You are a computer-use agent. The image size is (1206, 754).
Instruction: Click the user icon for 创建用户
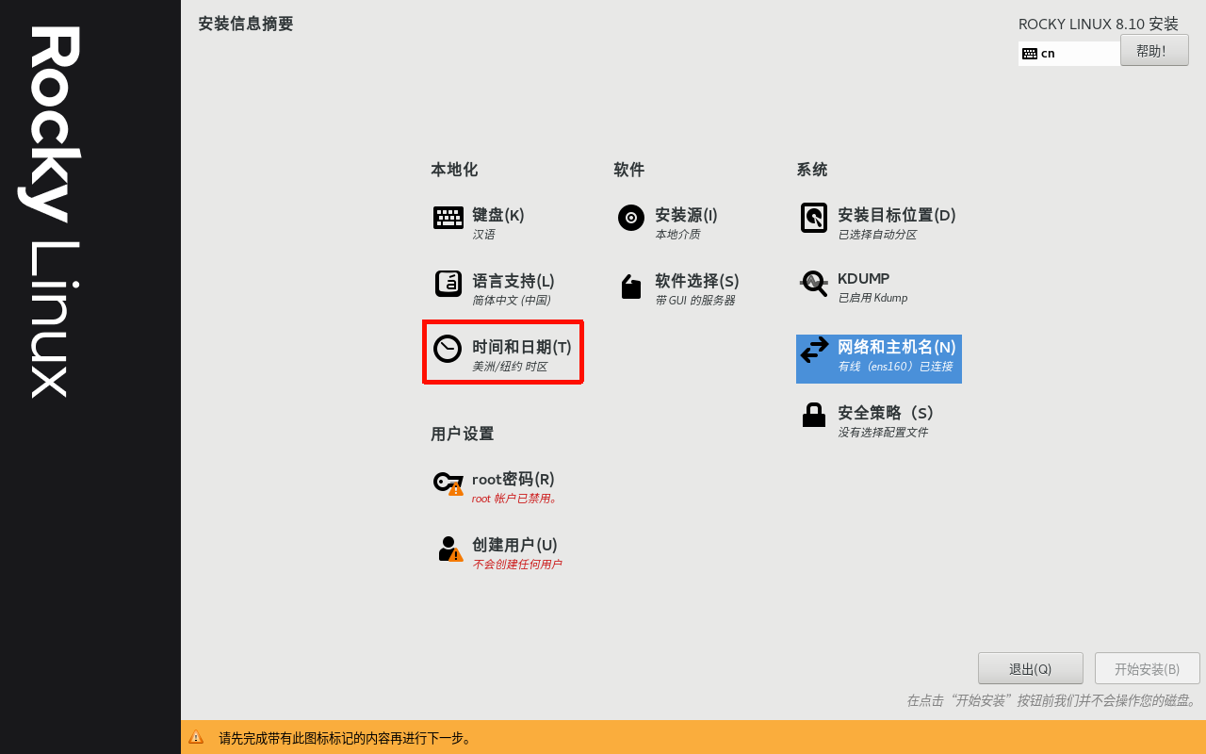(450, 549)
